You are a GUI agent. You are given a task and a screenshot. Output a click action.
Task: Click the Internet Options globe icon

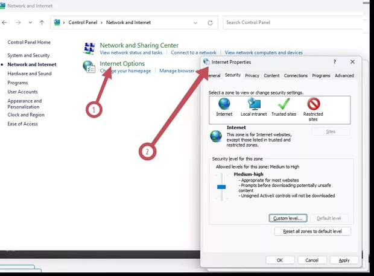coord(89,67)
